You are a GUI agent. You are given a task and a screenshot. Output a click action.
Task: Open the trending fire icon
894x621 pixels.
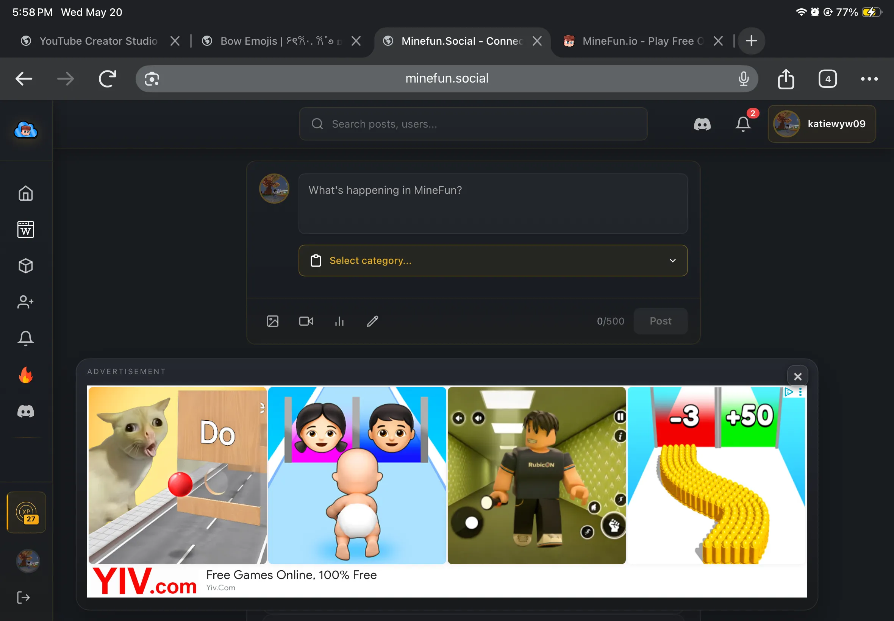coord(26,375)
